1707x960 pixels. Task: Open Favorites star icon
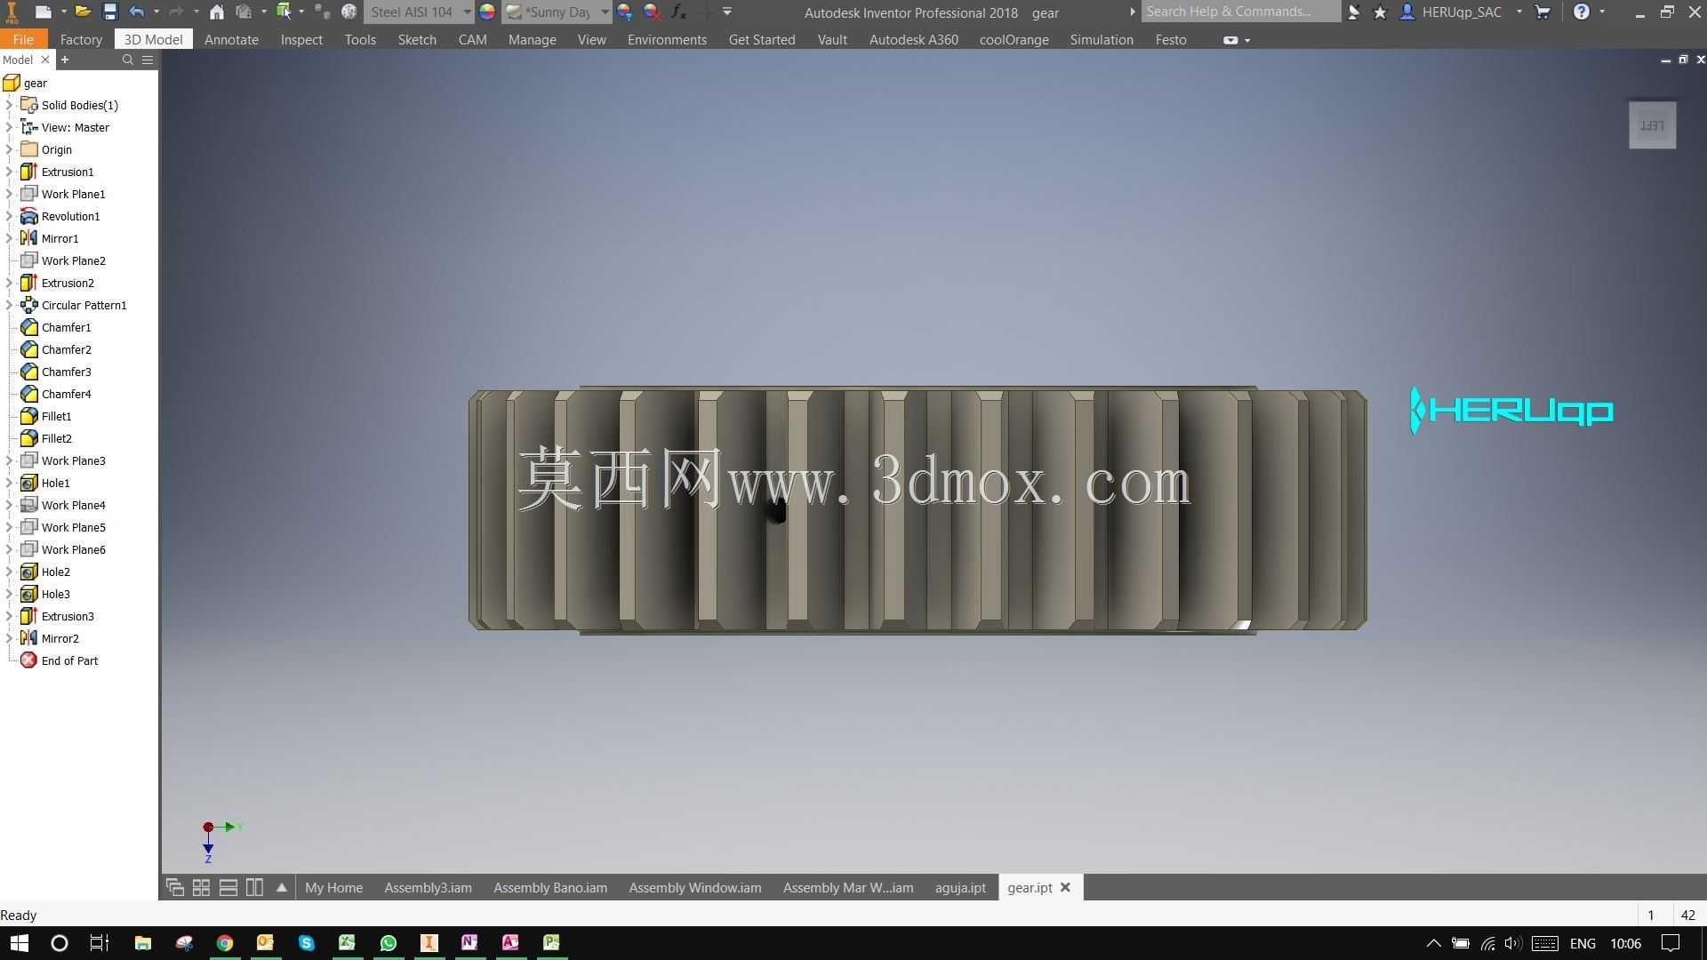[1380, 12]
